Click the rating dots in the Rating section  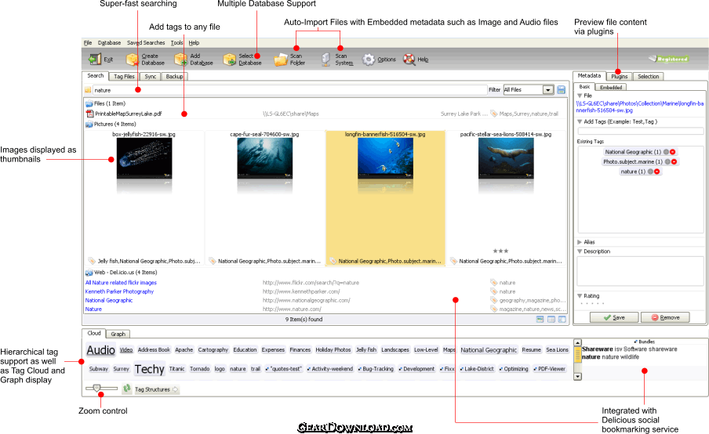pyautogui.click(x=592, y=303)
